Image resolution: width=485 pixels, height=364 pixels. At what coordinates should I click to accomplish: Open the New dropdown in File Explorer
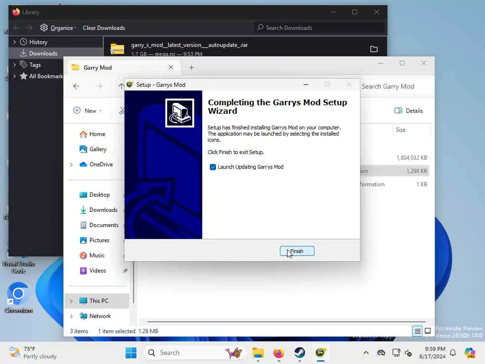tap(88, 110)
